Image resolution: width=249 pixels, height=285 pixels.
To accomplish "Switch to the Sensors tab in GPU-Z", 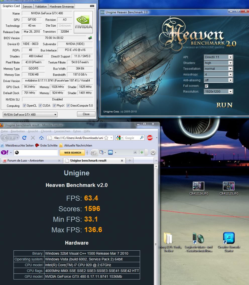I will tap(27, 6).
